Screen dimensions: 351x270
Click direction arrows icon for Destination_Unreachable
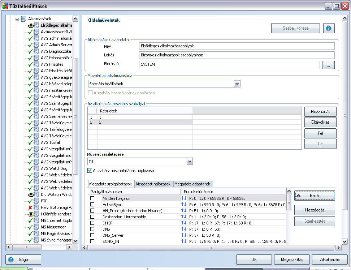click(x=184, y=217)
